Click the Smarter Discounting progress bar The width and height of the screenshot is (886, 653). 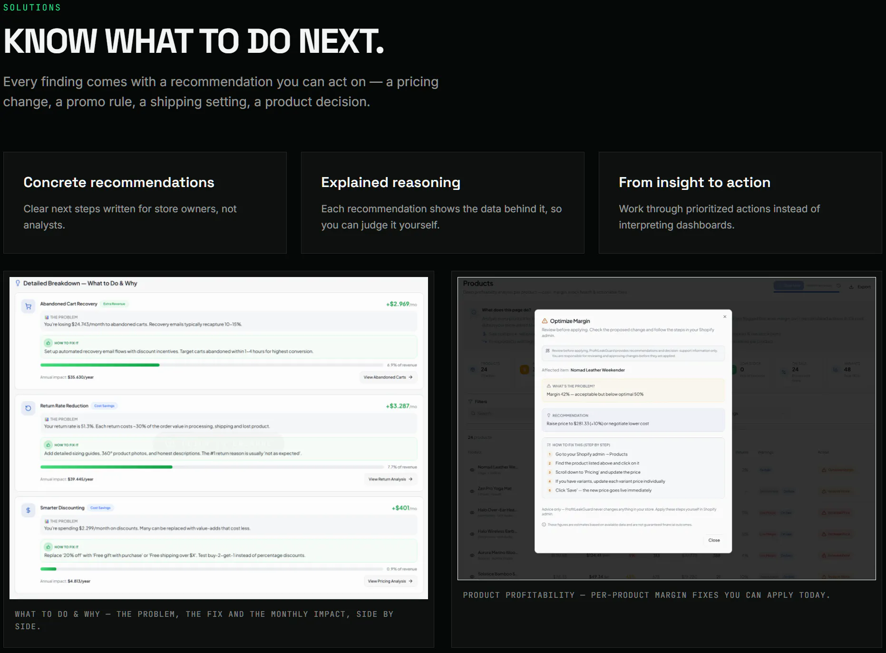(212, 569)
